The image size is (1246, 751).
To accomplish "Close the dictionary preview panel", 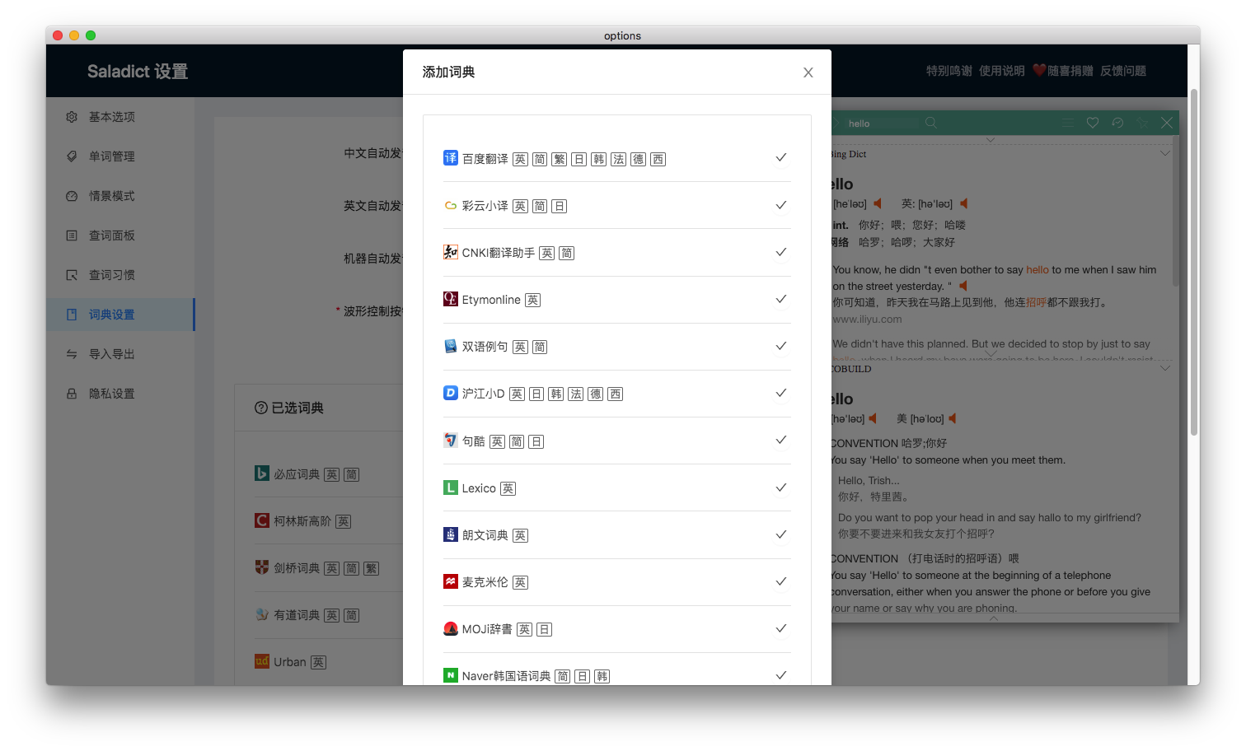I will pyautogui.click(x=1167, y=123).
